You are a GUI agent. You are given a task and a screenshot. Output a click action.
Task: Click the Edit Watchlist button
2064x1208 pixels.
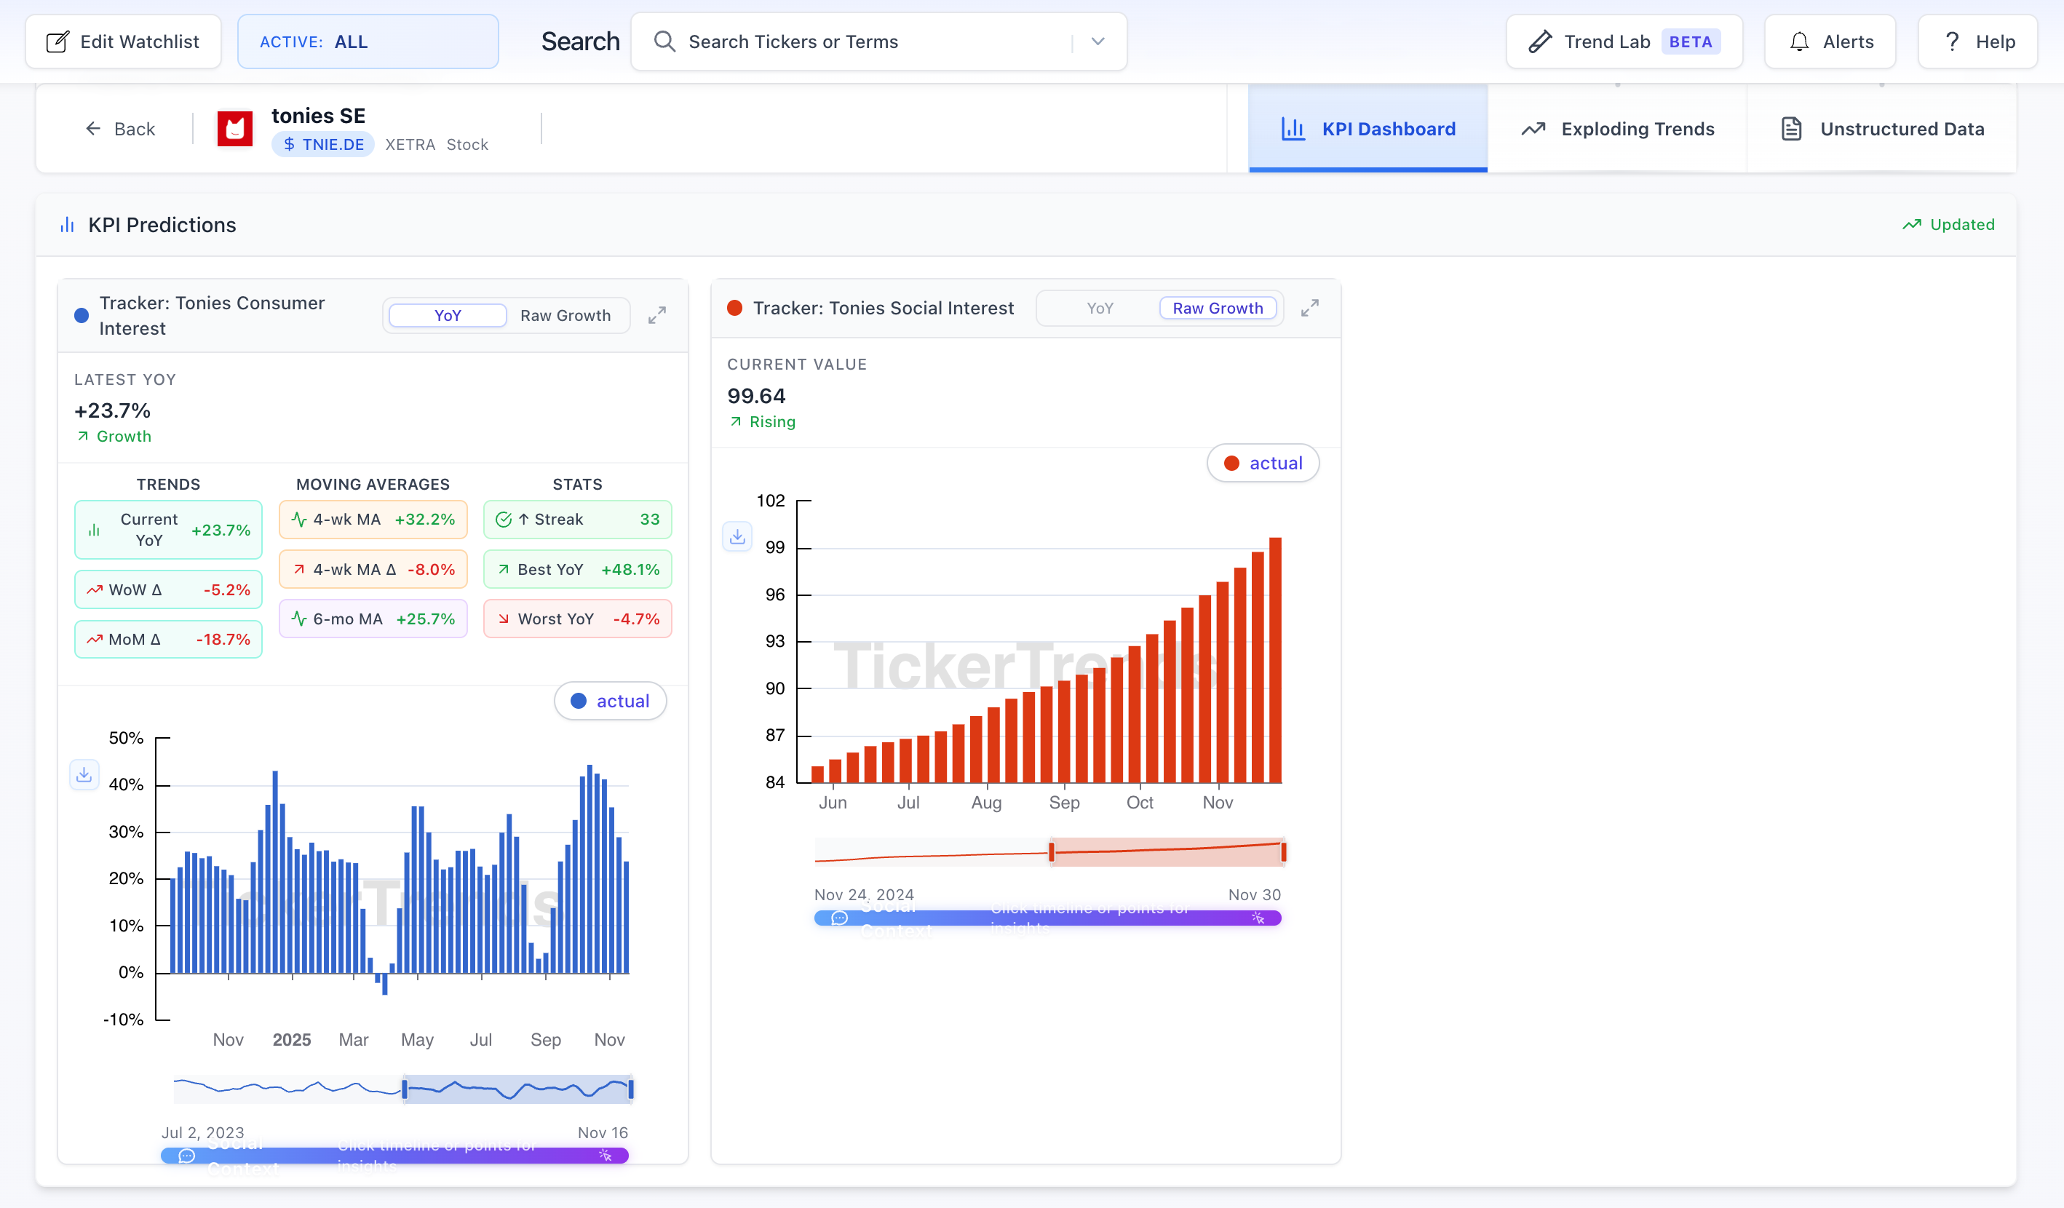click(x=124, y=41)
